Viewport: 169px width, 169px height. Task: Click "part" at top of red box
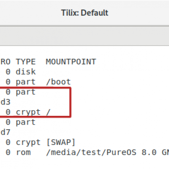pyautogui.click(x=26, y=93)
